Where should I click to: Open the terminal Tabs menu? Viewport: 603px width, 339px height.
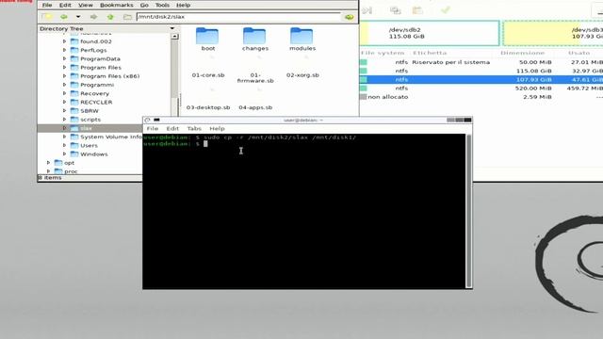194,128
